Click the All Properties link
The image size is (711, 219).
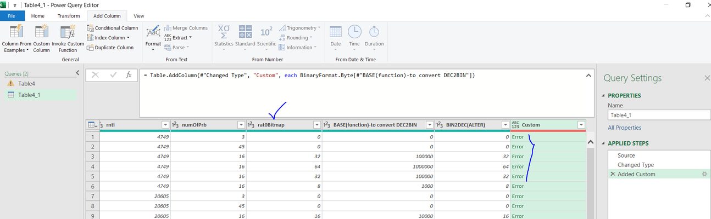(x=624, y=128)
